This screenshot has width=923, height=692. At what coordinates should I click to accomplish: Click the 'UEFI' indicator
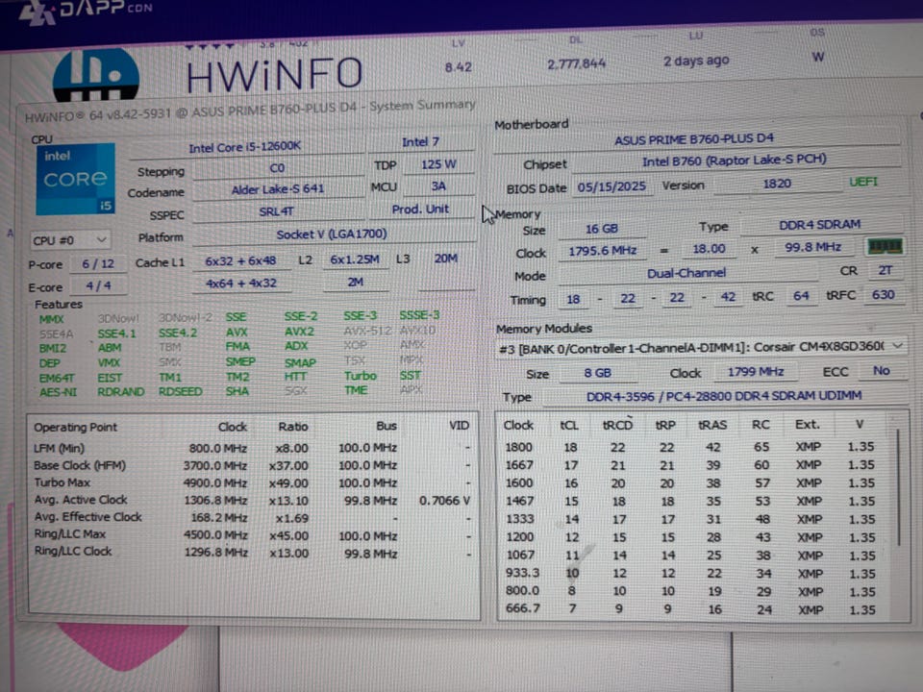[x=863, y=182]
